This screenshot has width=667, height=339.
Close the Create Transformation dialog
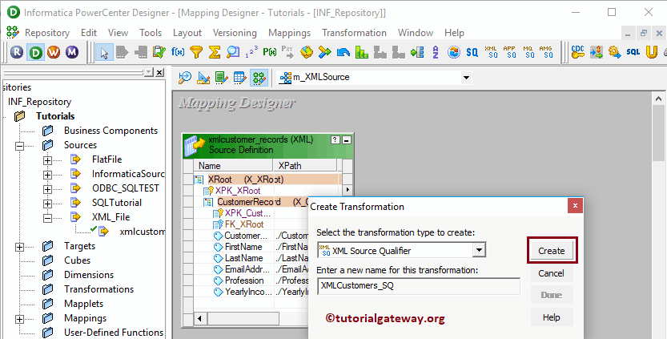pos(575,206)
